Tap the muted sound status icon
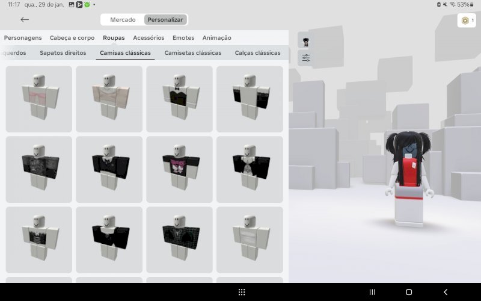The image size is (481, 301). click(x=445, y=5)
